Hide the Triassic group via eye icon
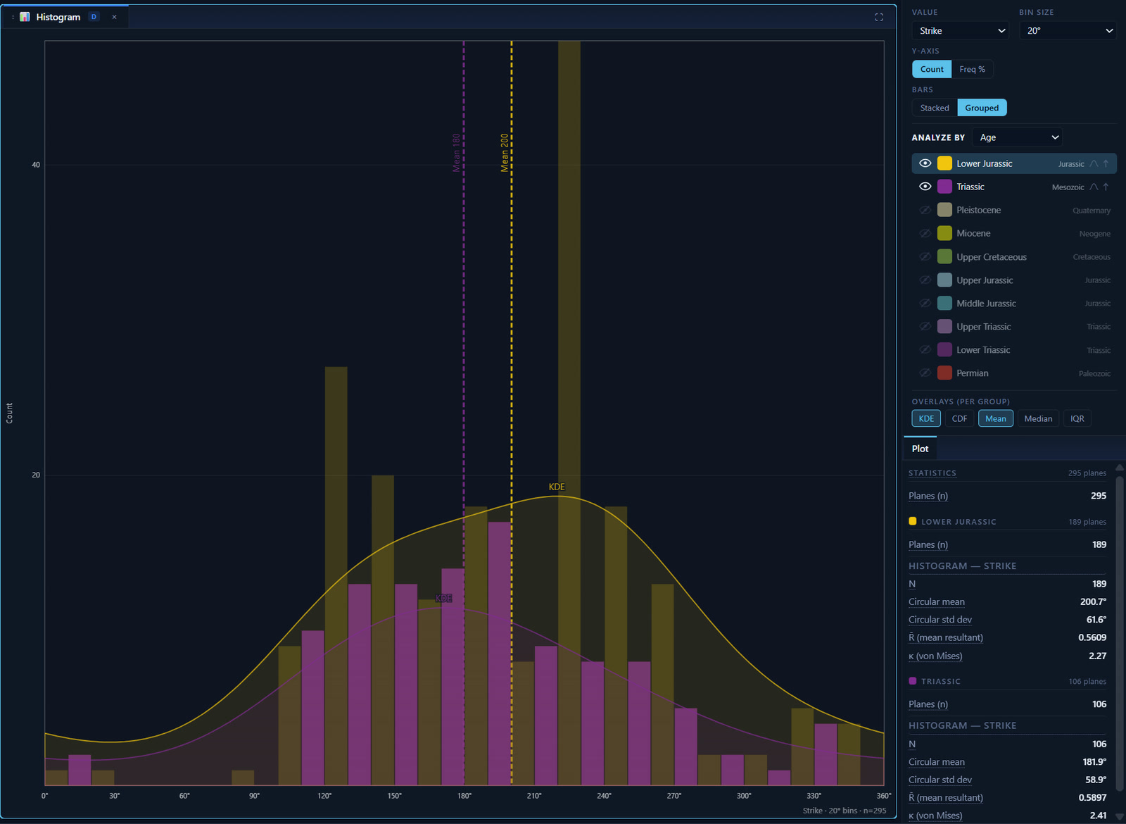This screenshot has height=824, width=1126. click(925, 187)
